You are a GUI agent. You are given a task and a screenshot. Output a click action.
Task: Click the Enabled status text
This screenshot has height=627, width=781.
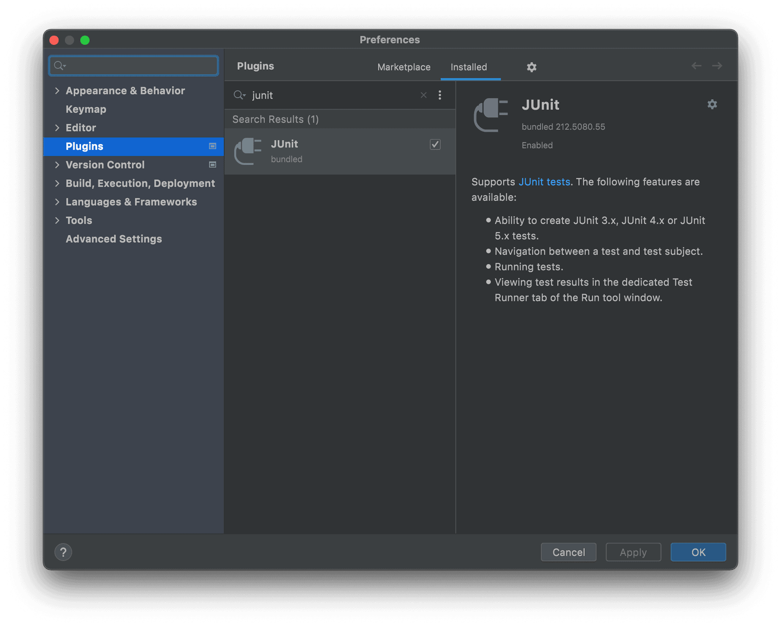pyautogui.click(x=537, y=146)
